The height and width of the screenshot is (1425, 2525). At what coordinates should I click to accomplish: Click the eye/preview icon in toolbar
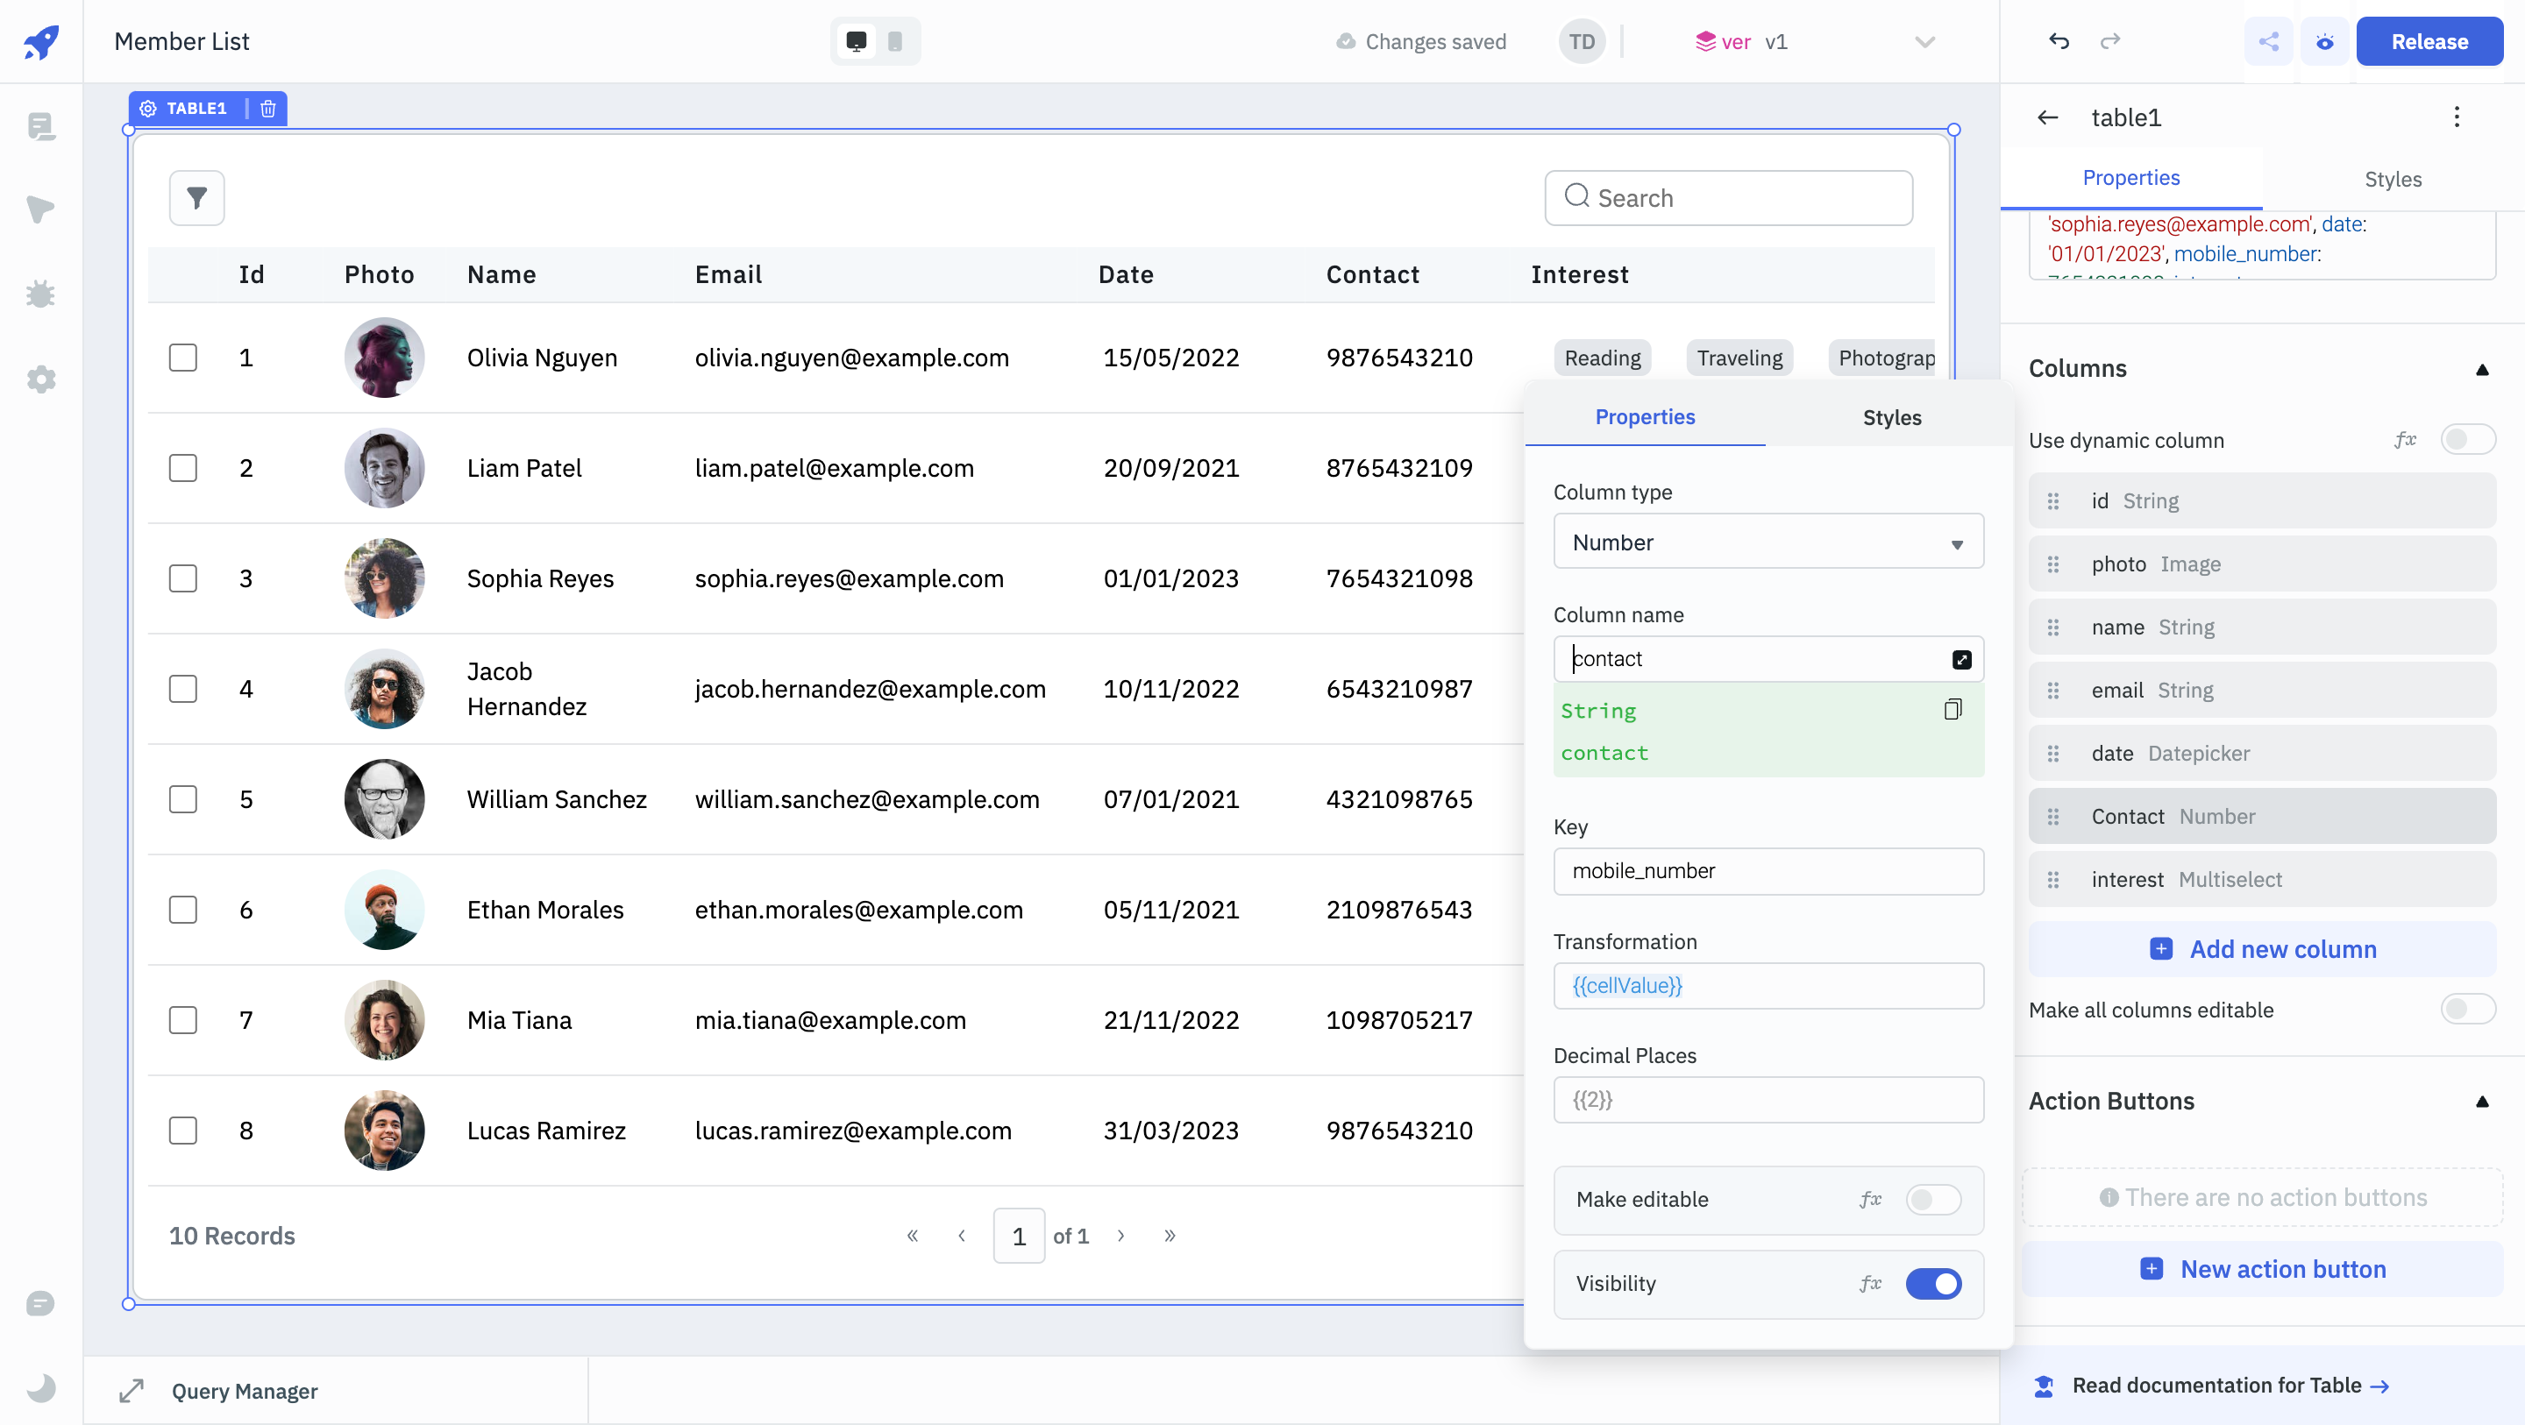2324,39
